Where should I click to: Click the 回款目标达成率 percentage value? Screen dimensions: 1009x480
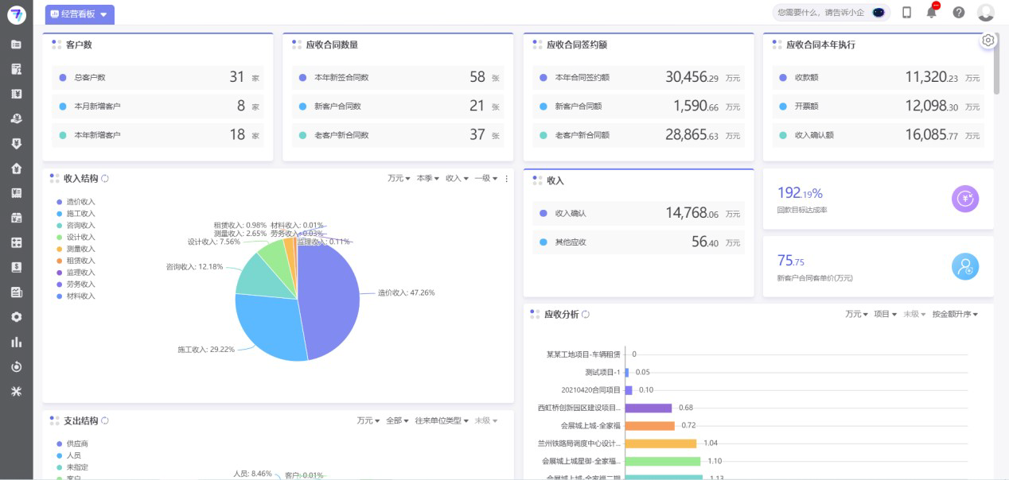point(799,192)
